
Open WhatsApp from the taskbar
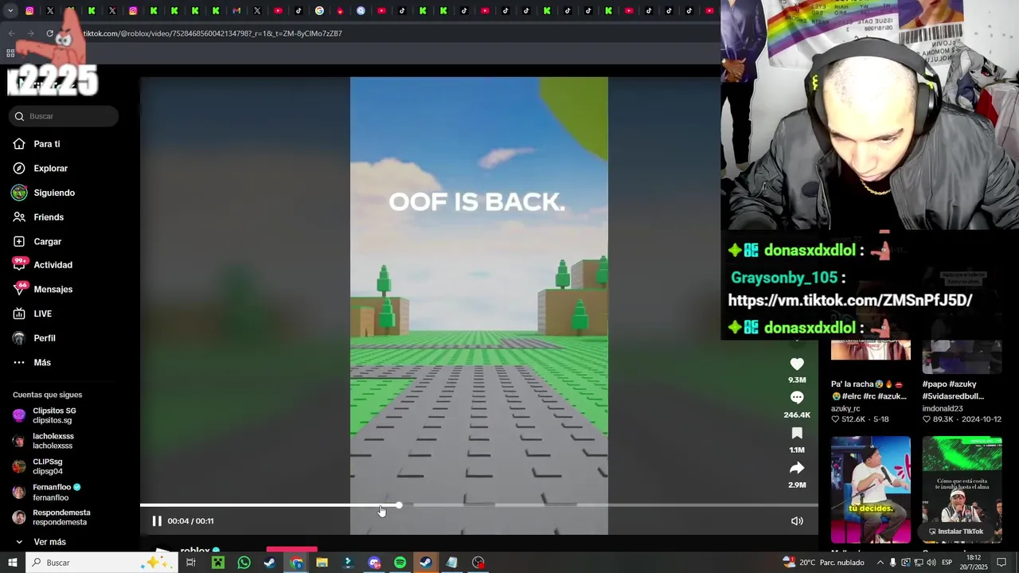[244, 563]
